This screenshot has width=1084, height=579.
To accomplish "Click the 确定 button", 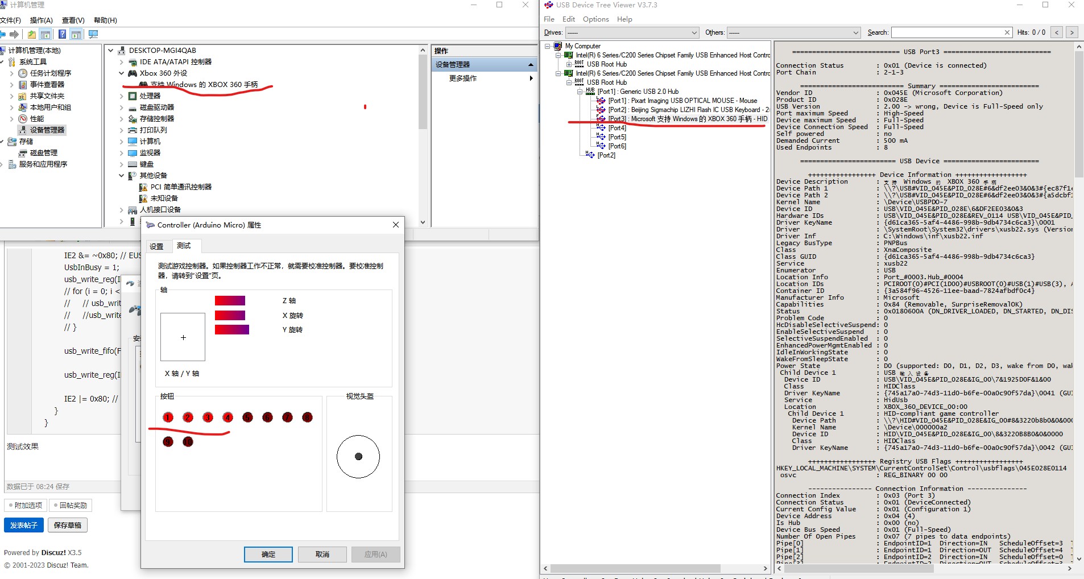I will pos(268,555).
